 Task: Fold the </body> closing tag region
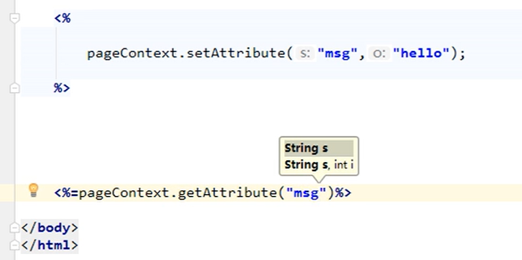(x=14, y=228)
